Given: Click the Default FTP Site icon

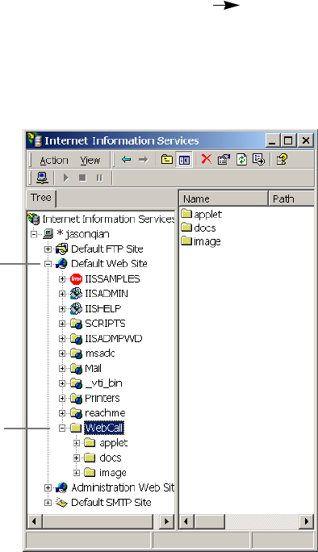Looking at the screenshot, I should [x=61, y=249].
